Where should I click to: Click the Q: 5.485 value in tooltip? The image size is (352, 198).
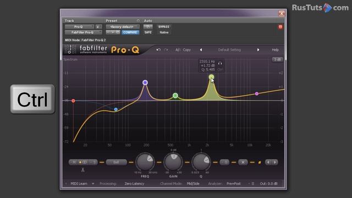(x=208, y=70)
